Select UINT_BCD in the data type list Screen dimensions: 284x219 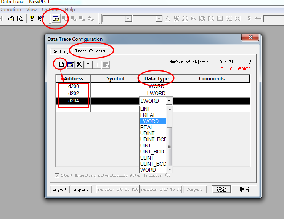click(152, 152)
